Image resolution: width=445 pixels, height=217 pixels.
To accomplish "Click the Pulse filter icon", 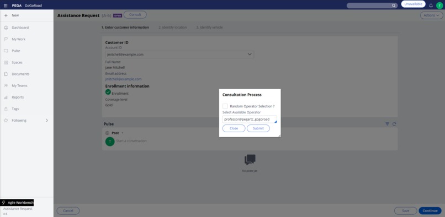I will coord(387,124).
